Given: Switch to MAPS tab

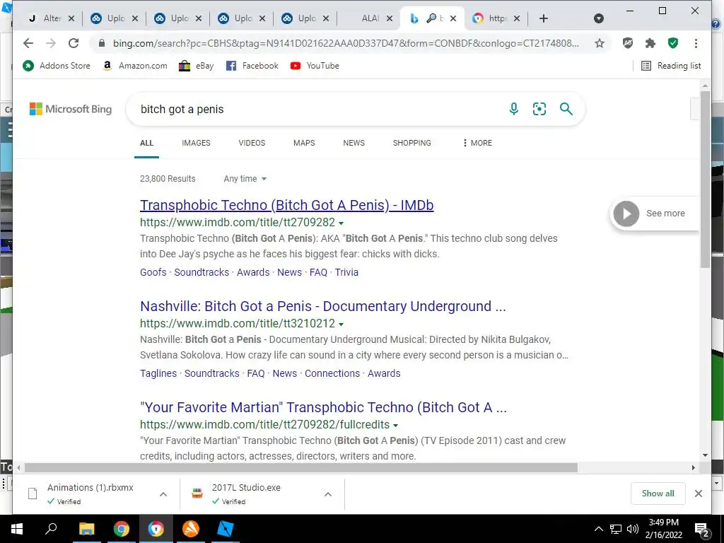Looking at the screenshot, I should tap(304, 143).
